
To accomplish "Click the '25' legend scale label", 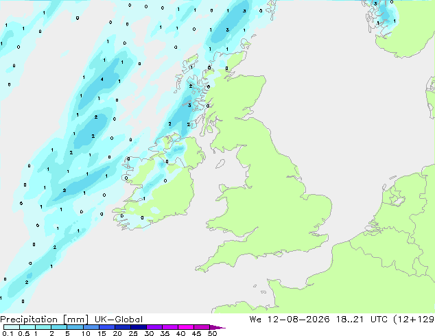I will (x=133, y=333).
